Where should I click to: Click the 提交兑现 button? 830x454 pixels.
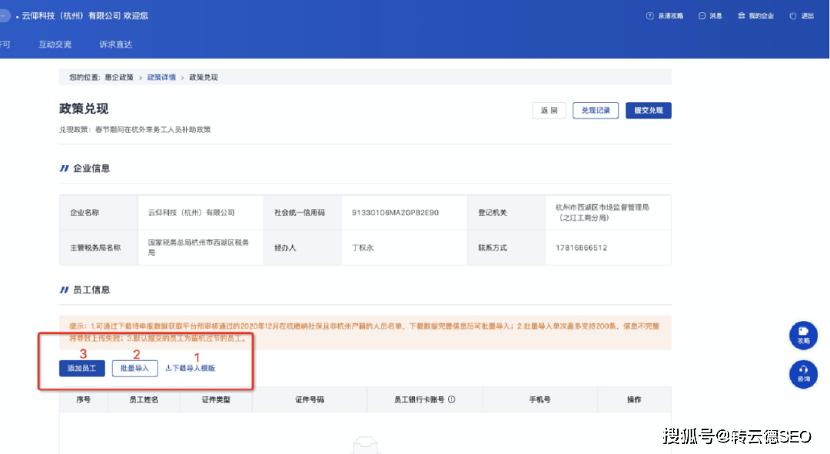point(649,111)
